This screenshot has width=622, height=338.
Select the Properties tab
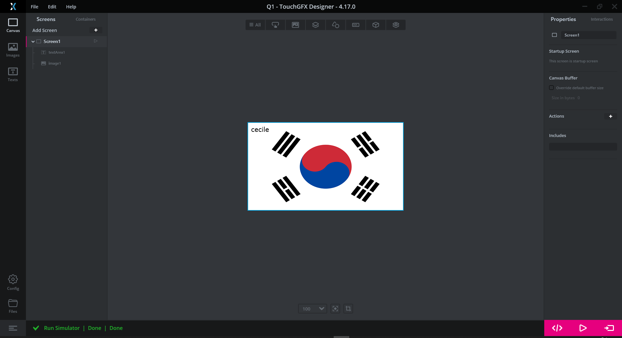563,19
